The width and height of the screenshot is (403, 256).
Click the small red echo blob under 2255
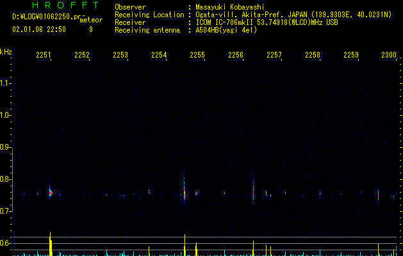pyautogui.click(x=196, y=194)
